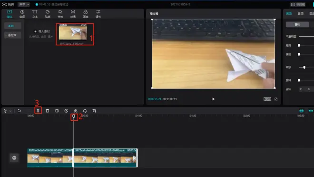Click the 导入素材 import button

click(42, 31)
